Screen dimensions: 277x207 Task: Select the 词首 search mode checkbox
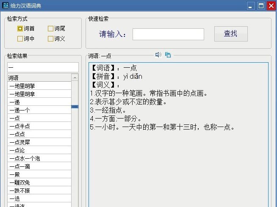point(20,28)
